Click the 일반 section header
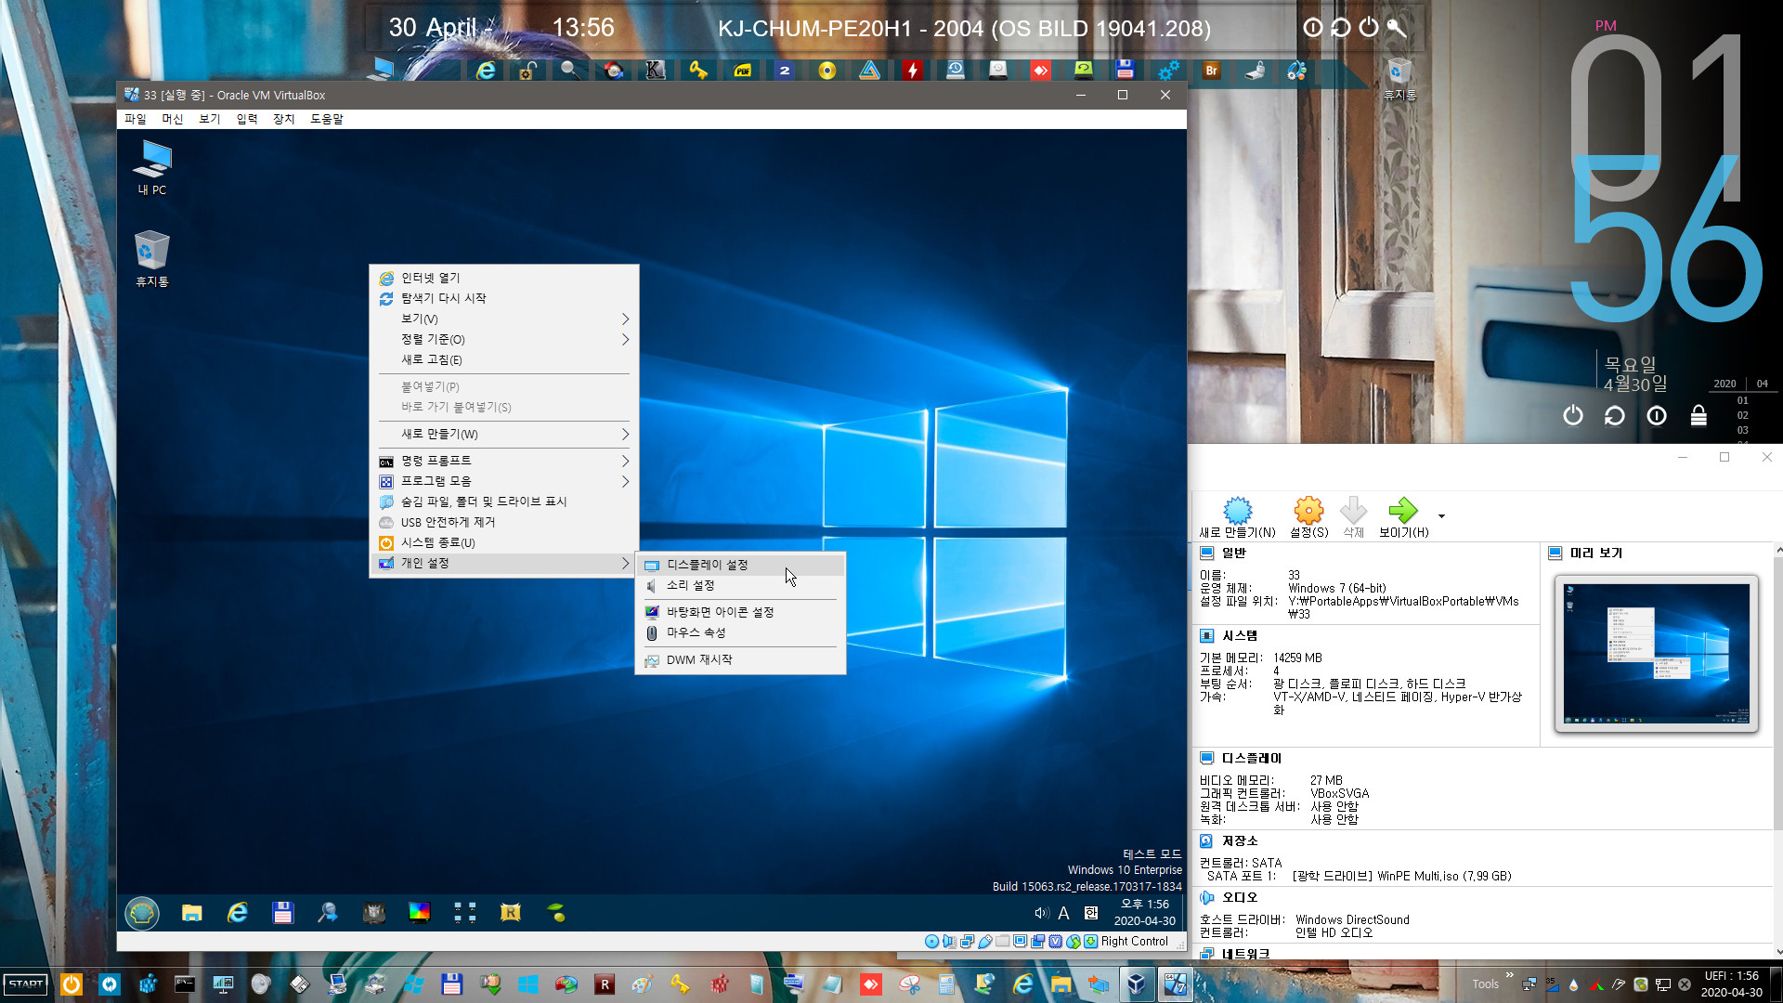 click(1223, 553)
